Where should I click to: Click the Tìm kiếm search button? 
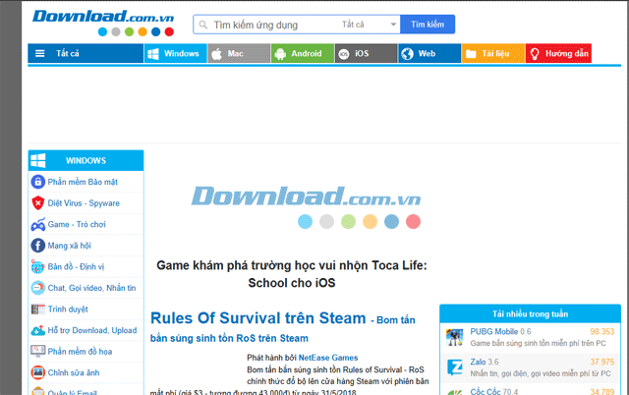pyautogui.click(x=428, y=25)
